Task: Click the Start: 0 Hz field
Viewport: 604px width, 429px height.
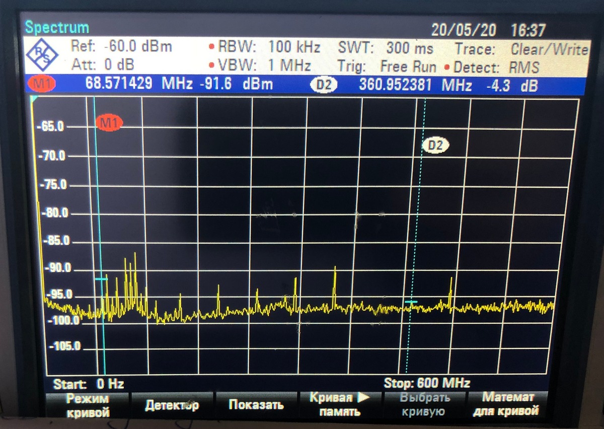Action: pyautogui.click(x=89, y=384)
